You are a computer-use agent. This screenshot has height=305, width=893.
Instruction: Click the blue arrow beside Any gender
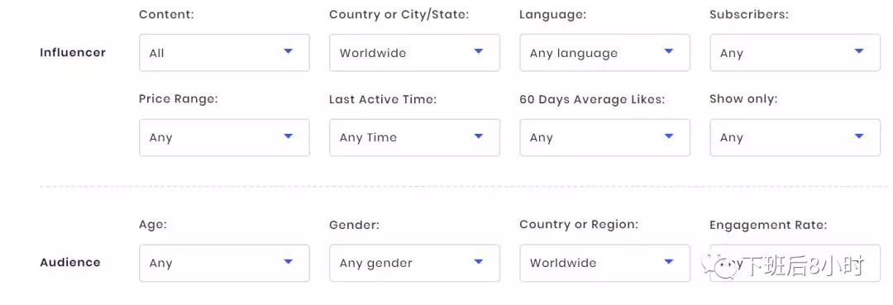point(479,262)
